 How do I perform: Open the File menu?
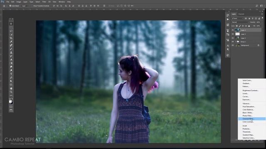[x=7, y=2]
